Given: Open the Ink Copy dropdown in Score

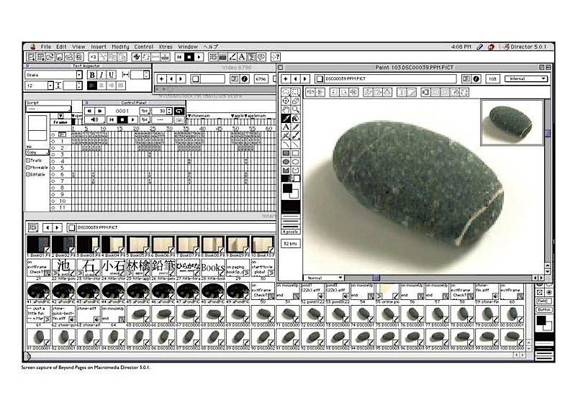Looking at the screenshot, I should click(x=37, y=153).
